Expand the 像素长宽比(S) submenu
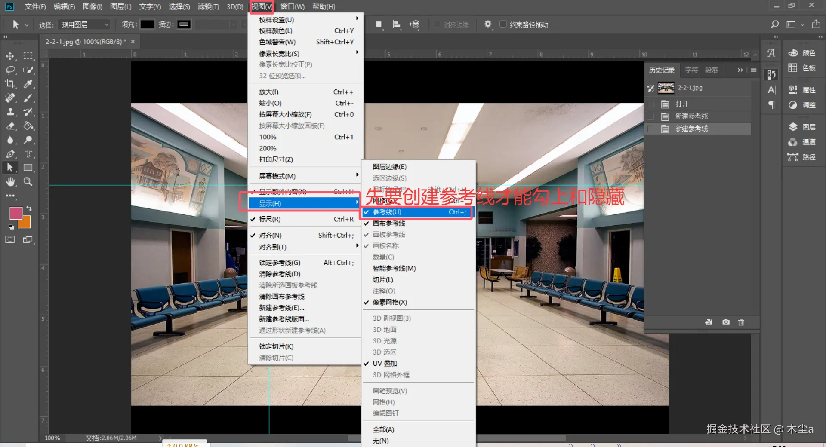This screenshot has height=447, width=826. 305,53
